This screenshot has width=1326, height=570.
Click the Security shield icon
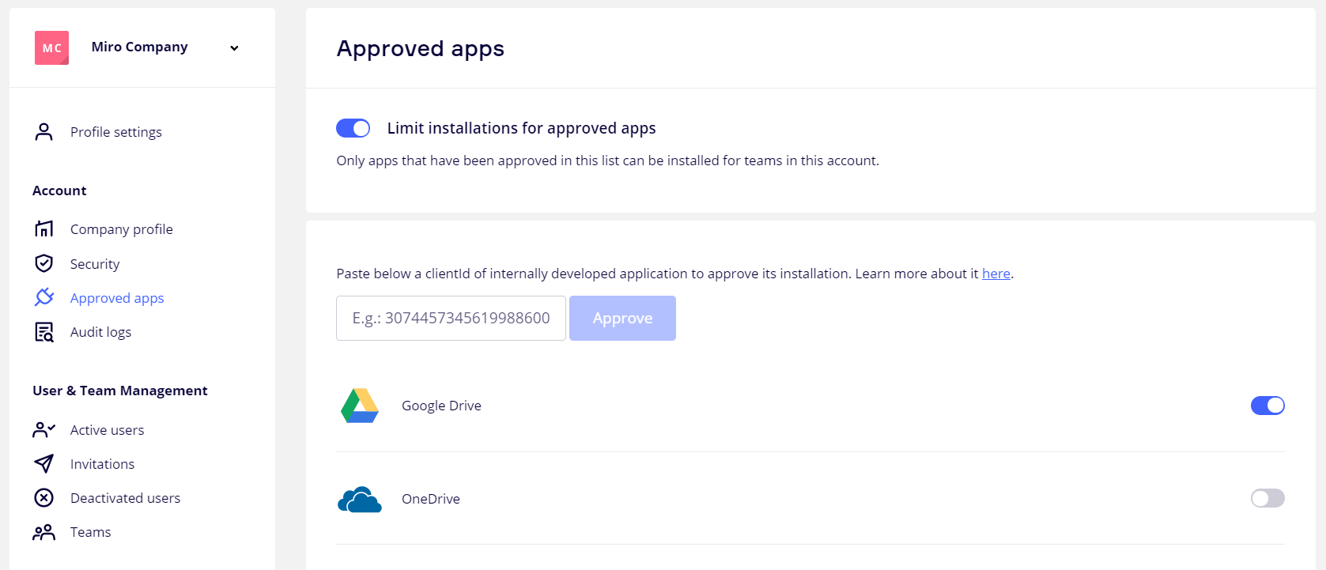coord(44,263)
